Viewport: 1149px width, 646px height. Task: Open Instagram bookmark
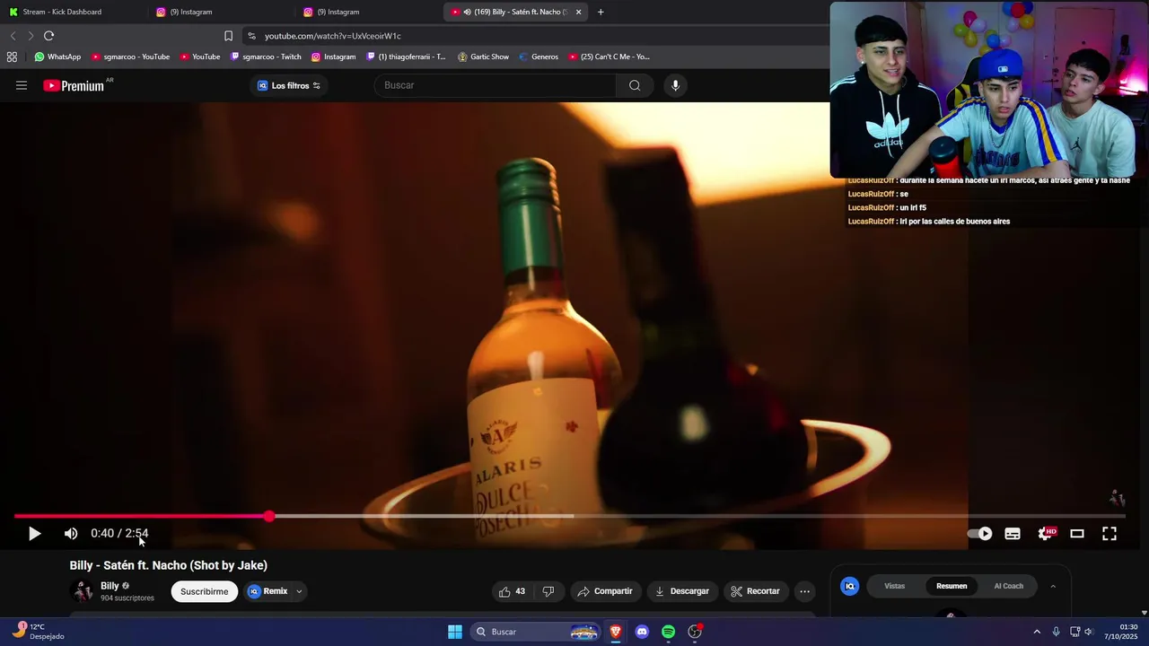pyautogui.click(x=333, y=57)
